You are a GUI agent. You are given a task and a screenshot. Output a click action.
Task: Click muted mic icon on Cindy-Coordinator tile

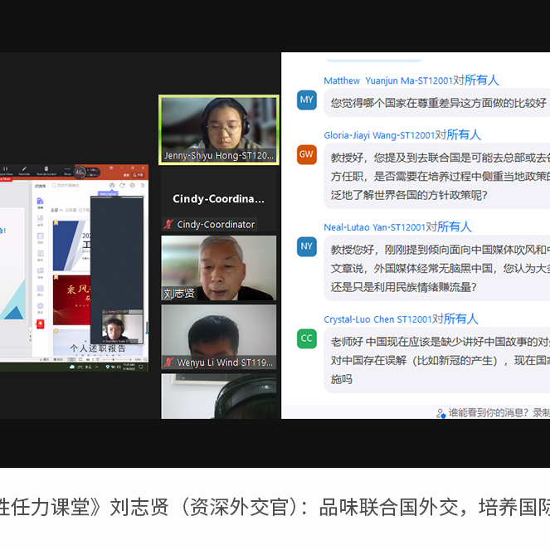point(168,225)
